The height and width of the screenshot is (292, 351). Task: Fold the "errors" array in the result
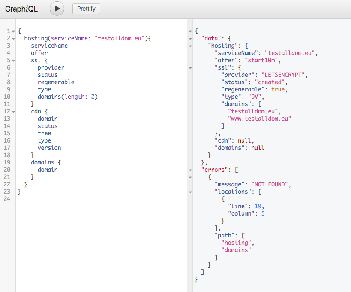pos(190,170)
